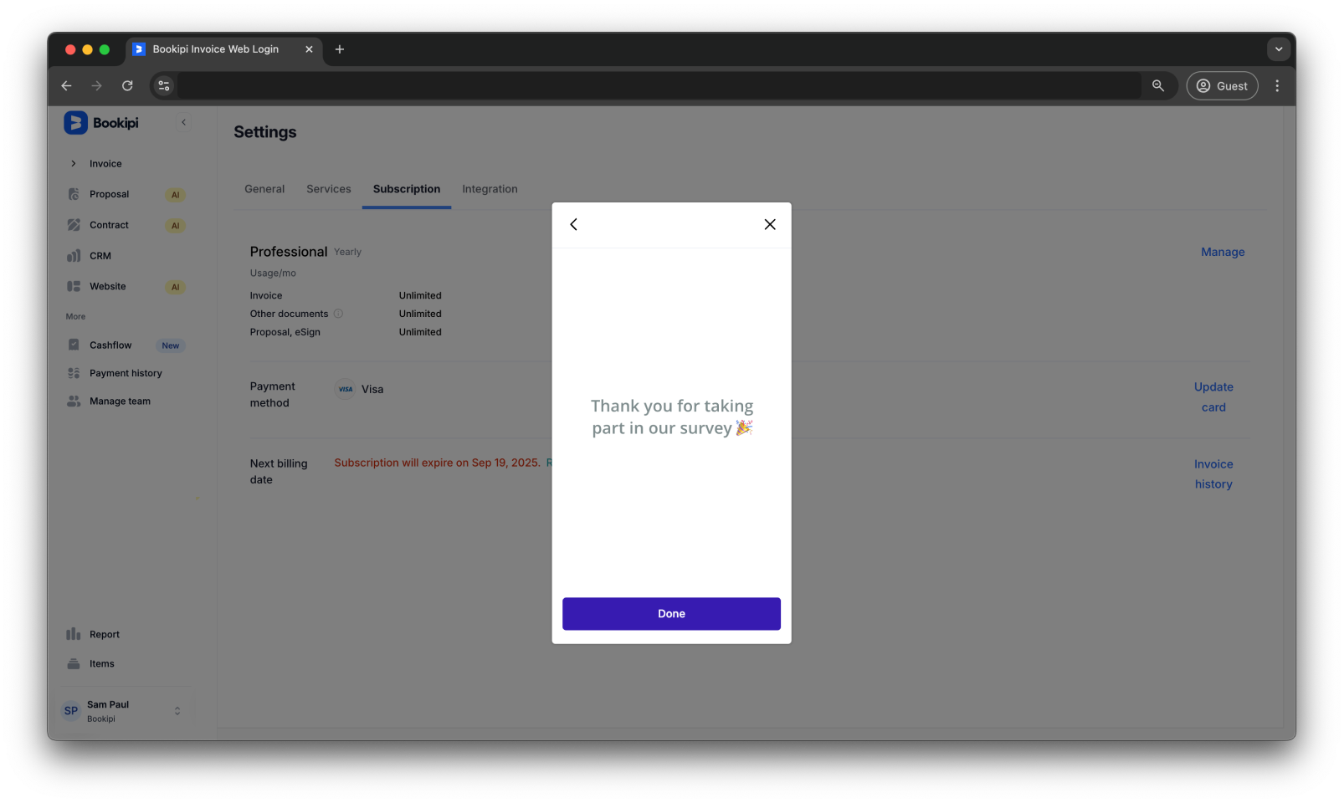Screen dimensions: 1344x803
Task: Open the Contract section via its pen icon
Action: coord(74,224)
